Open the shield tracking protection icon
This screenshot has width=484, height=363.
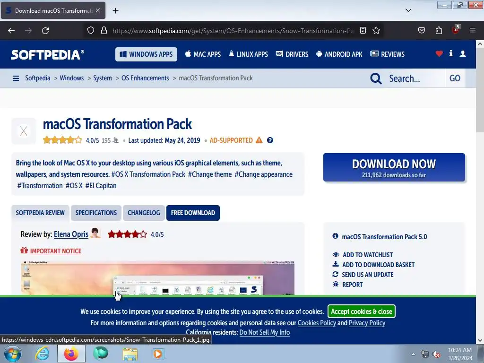[90, 31]
